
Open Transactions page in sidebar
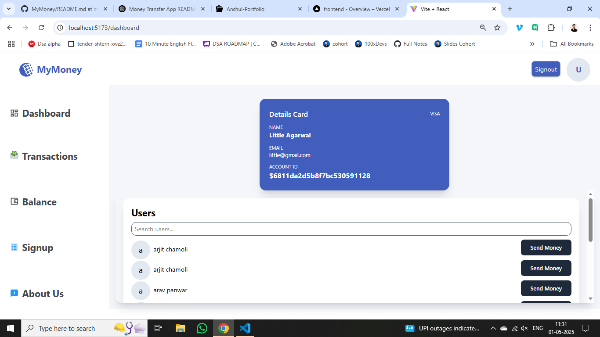(x=50, y=156)
